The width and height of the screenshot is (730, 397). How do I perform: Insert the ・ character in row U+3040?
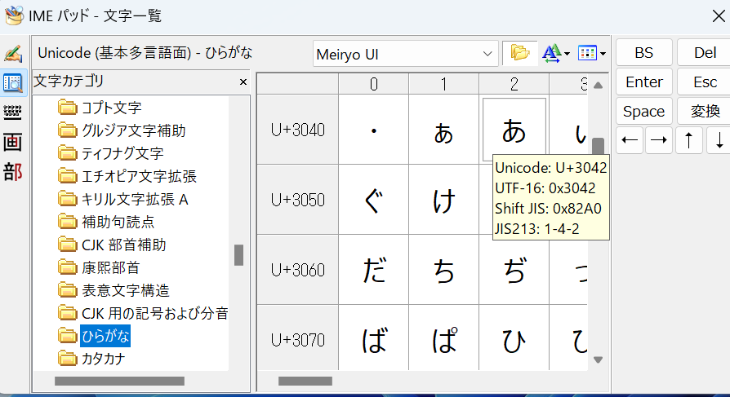[374, 130]
